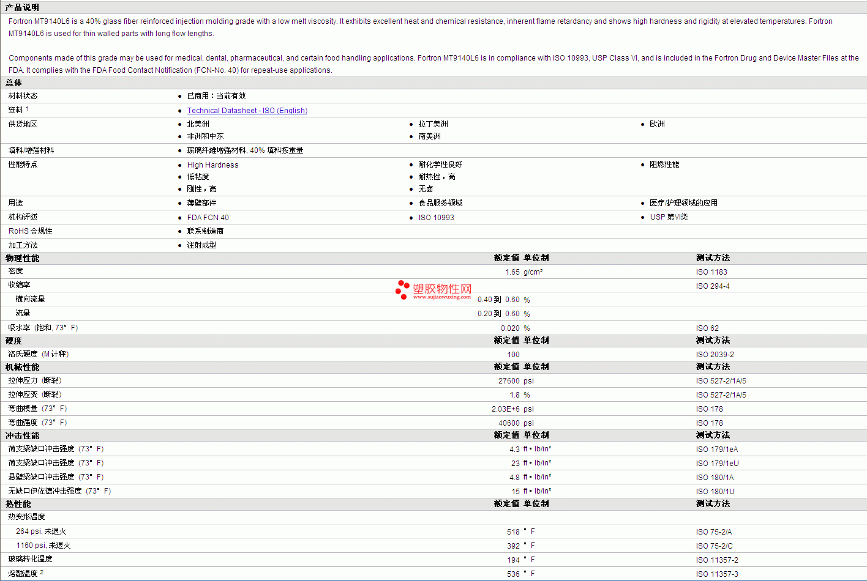Select the 供货地区 row label
The height and width of the screenshot is (581, 867).
[23, 124]
